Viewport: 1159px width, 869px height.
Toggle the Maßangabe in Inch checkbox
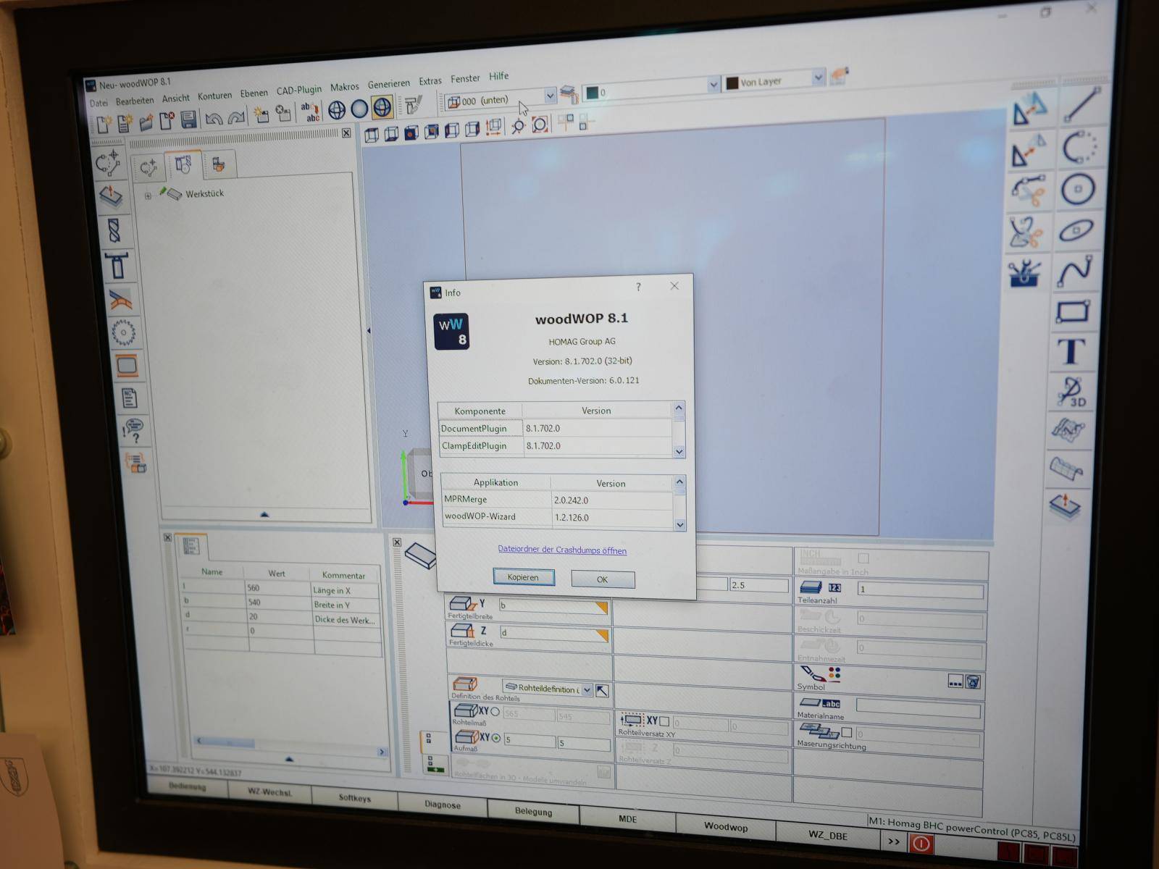(x=863, y=558)
